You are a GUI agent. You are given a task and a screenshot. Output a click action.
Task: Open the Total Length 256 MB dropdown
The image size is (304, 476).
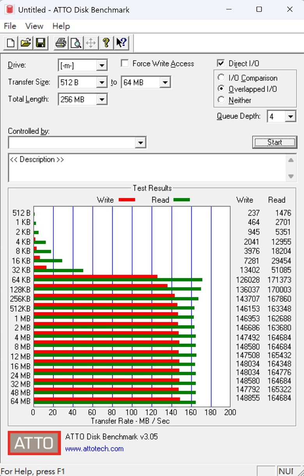pyautogui.click(x=102, y=100)
